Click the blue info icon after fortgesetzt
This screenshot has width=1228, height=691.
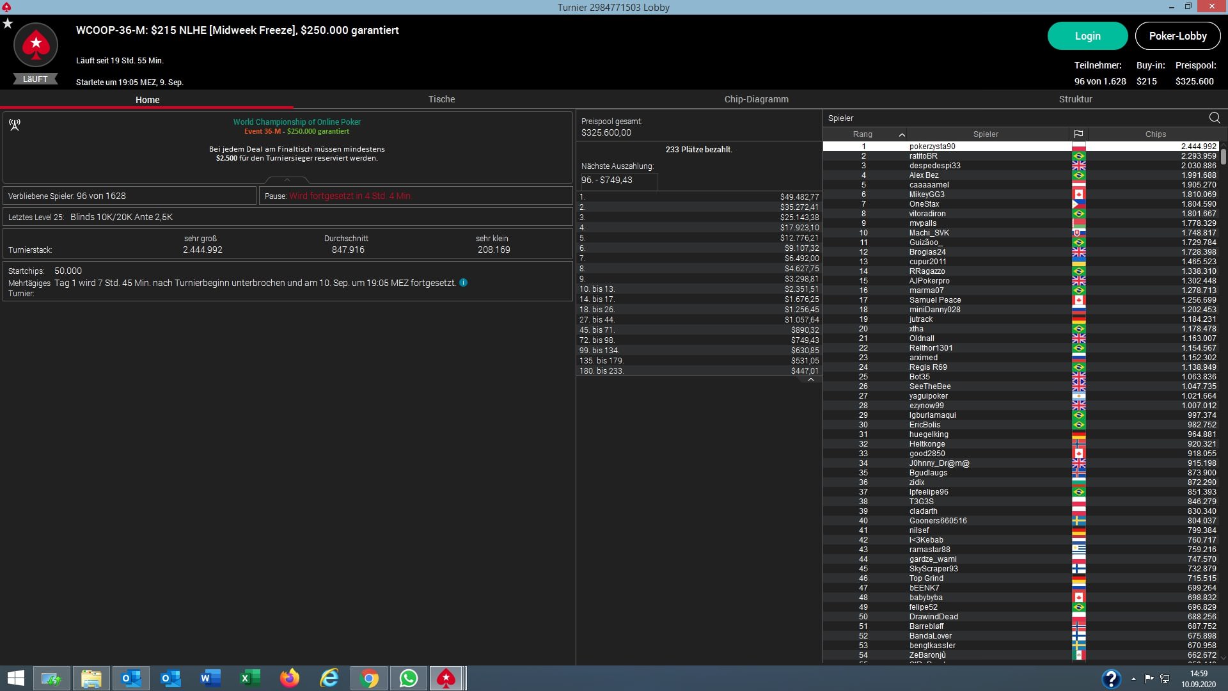pos(464,283)
